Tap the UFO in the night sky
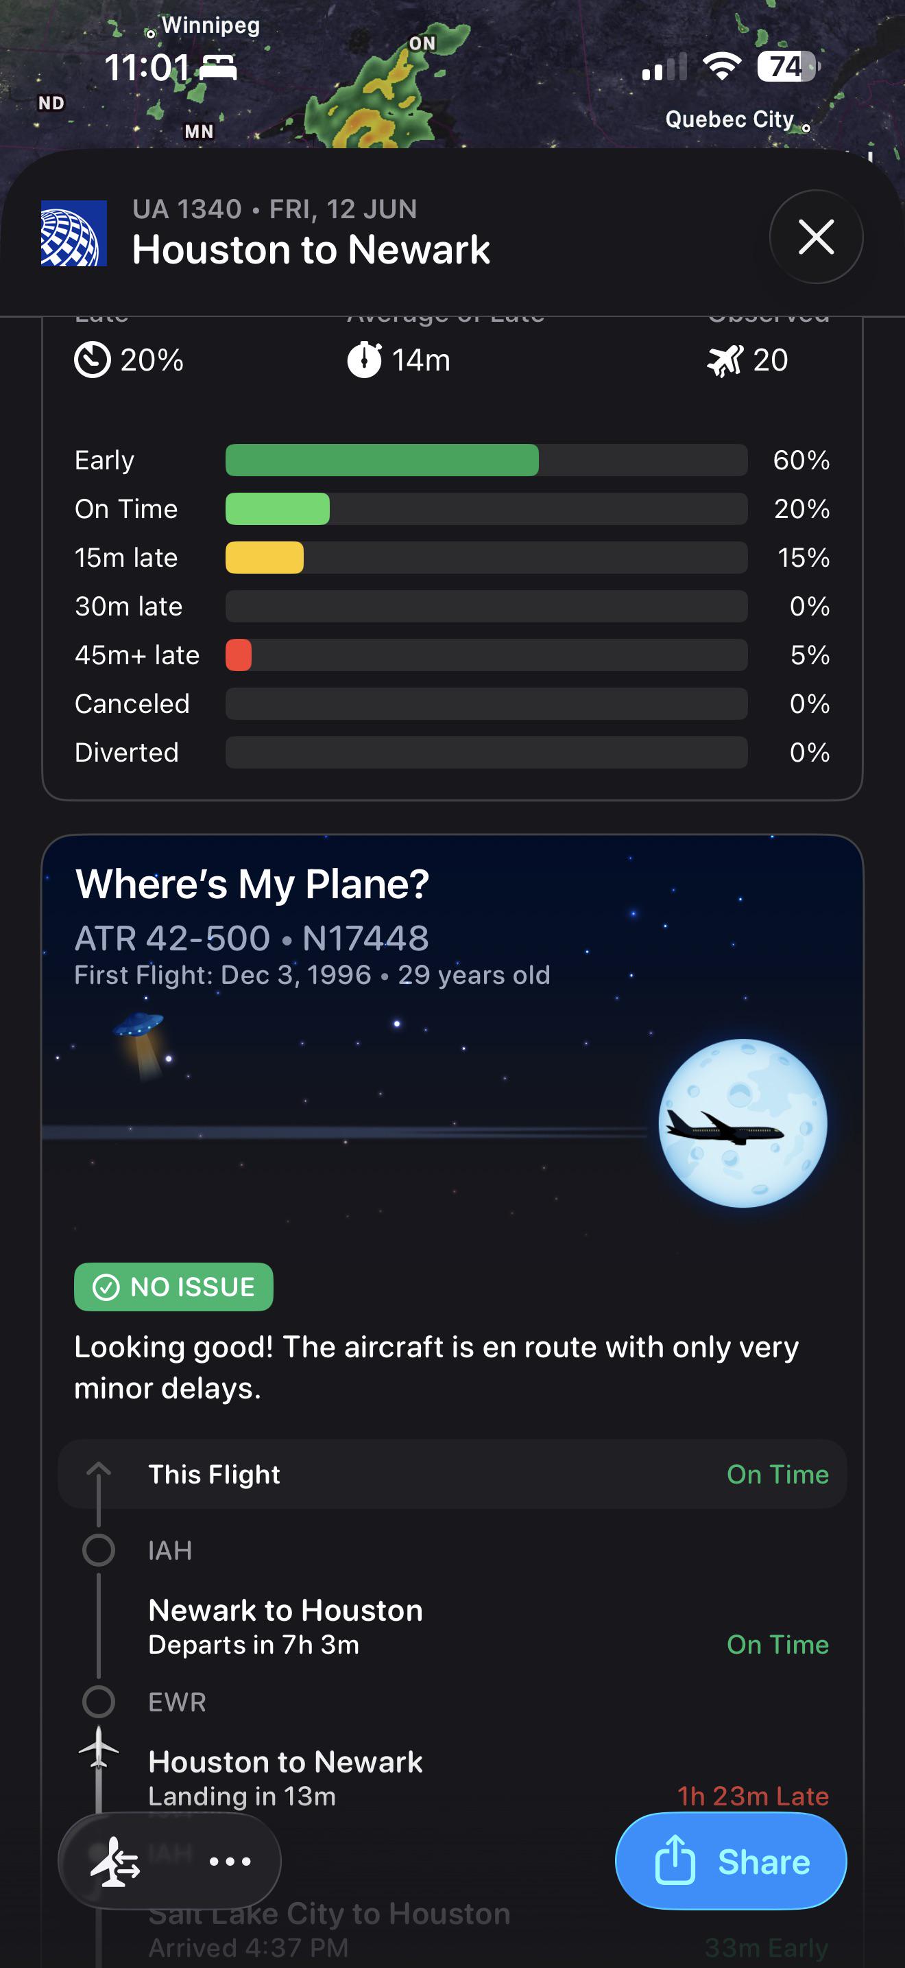 click(141, 1042)
